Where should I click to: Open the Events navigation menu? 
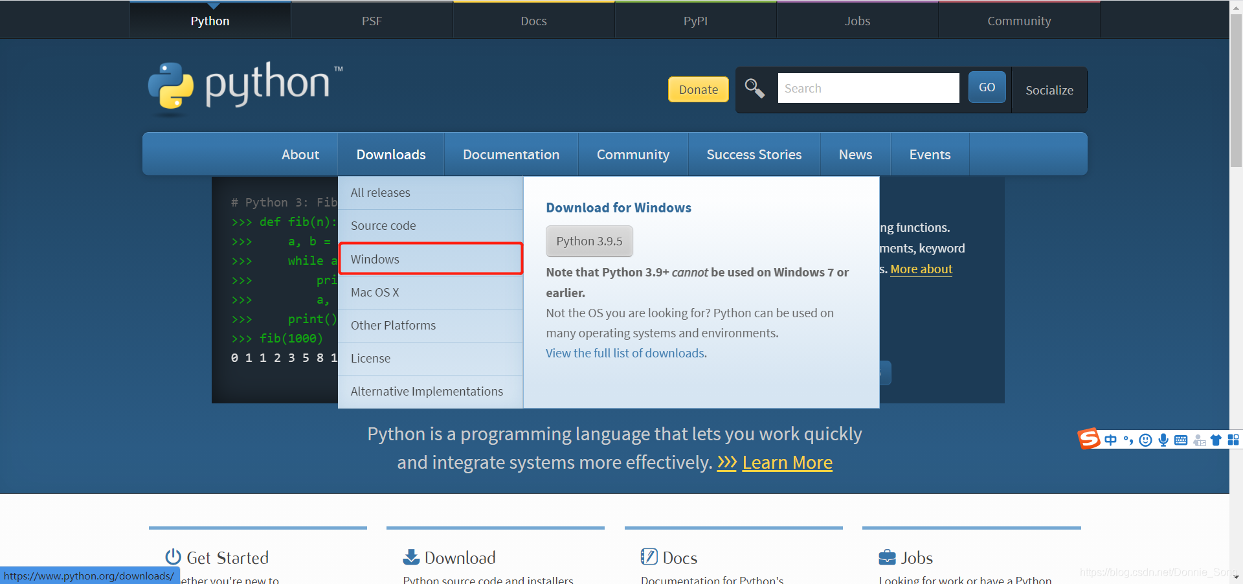pyautogui.click(x=930, y=155)
